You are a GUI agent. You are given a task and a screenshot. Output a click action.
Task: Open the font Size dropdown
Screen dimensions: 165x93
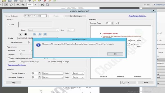[70, 30]
